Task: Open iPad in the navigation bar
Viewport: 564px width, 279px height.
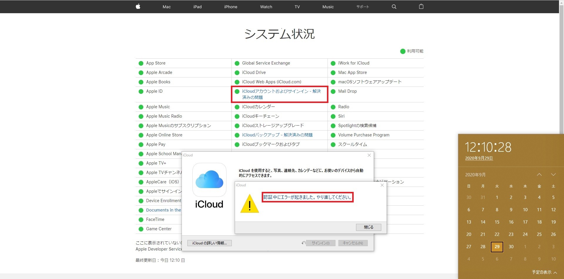Action: [x=197, y=7]
